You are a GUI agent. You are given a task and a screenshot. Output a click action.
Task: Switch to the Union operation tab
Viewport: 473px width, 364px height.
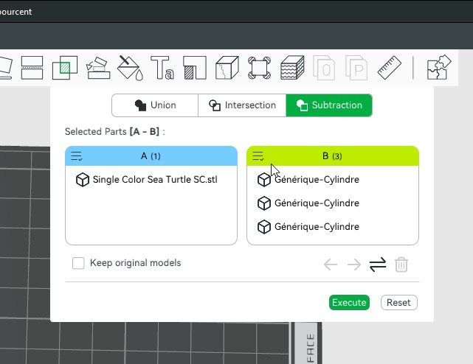coord(155,105)
